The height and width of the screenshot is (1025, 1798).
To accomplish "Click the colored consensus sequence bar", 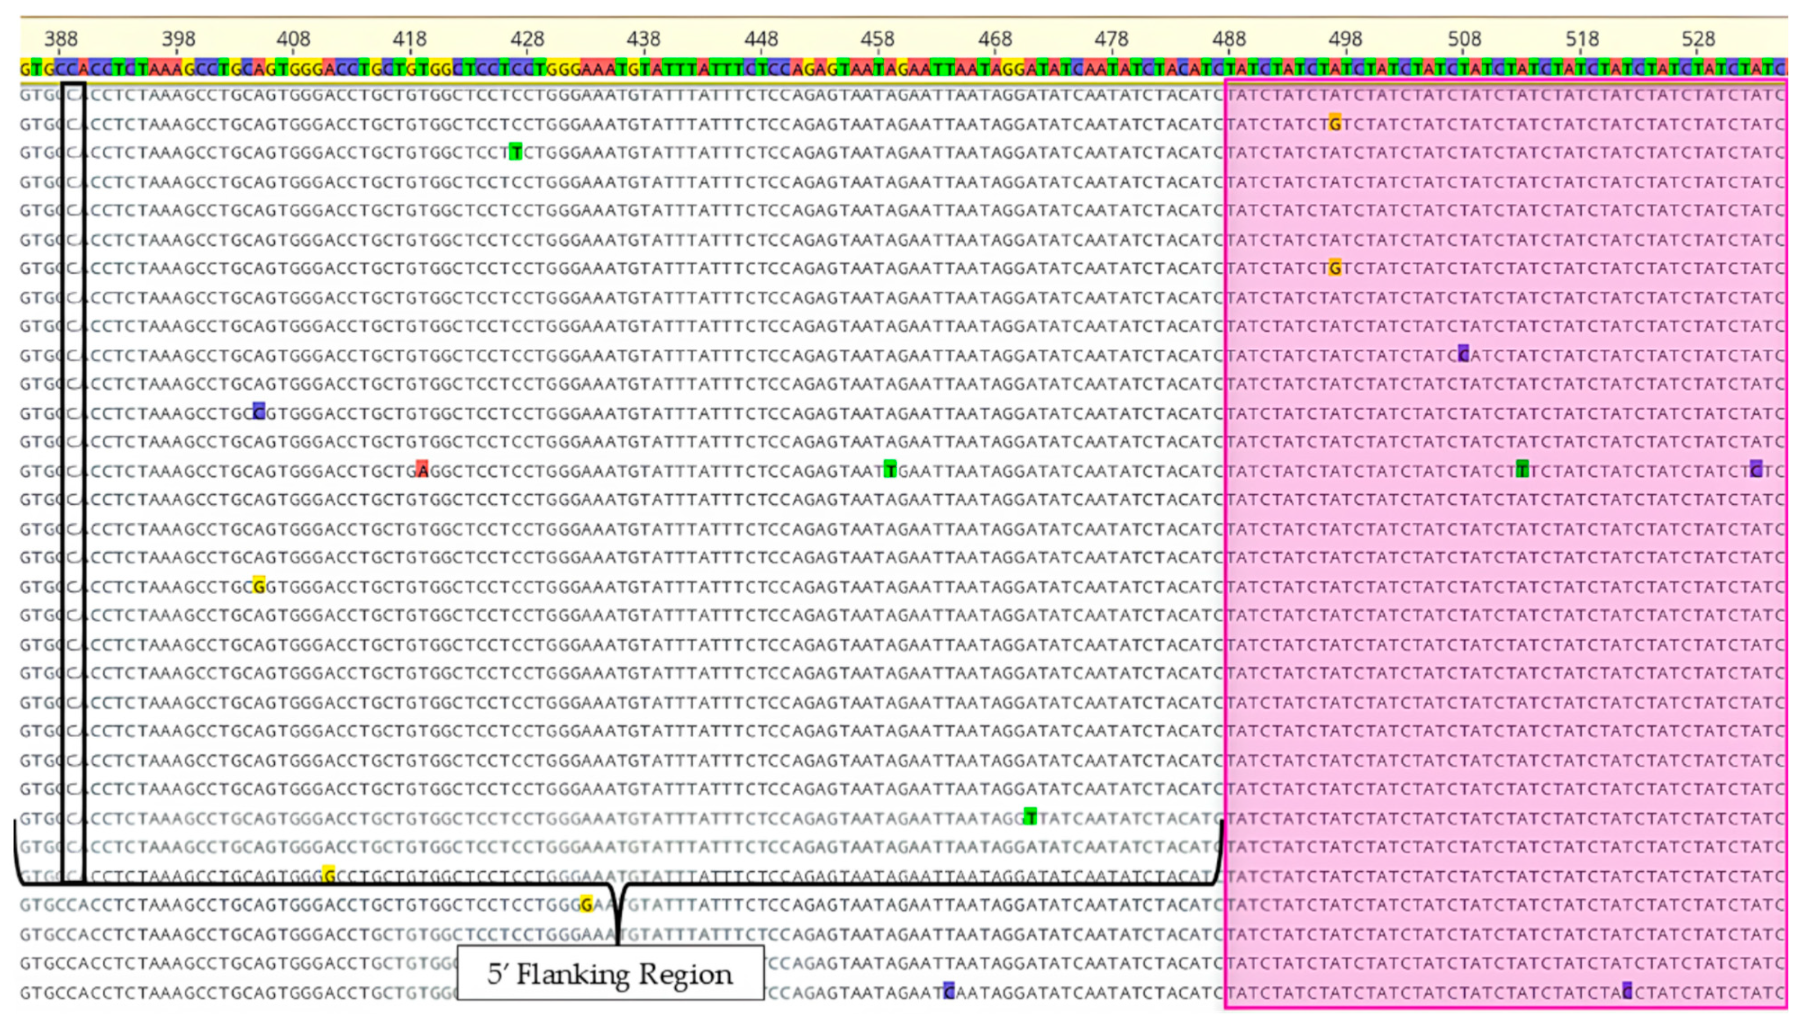I will (904, 69).
